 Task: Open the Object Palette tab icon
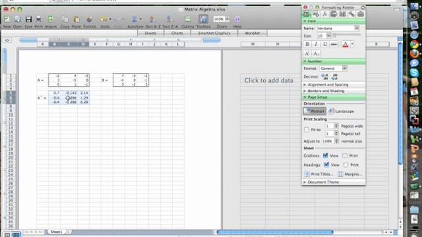tap(315, 14)
